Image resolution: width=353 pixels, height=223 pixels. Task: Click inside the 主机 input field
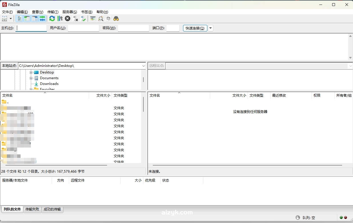click(x=31, y=28)
